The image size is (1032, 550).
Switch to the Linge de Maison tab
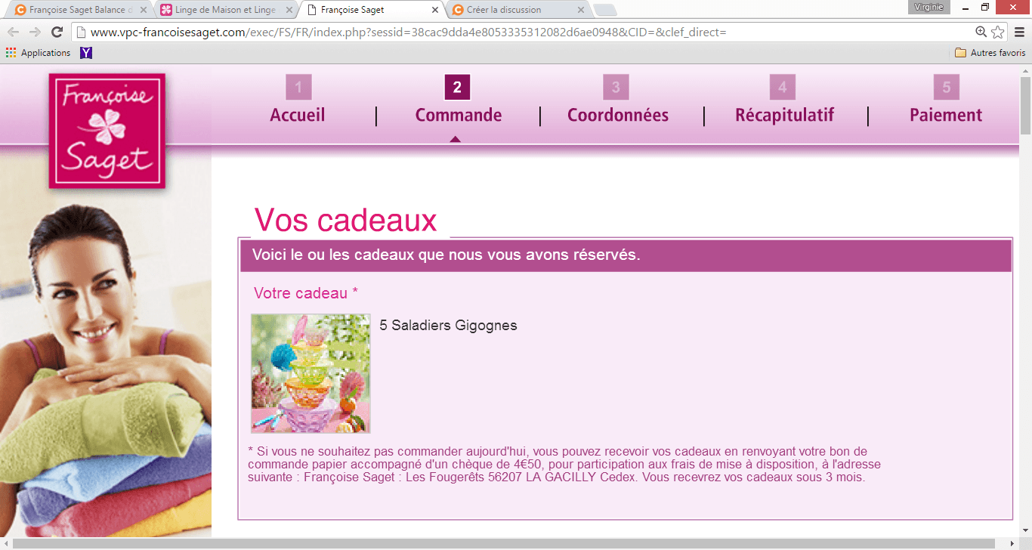tap(224, 10)
